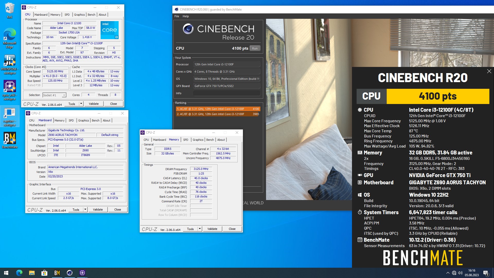
Task: Click the Windows Start button
Action: (6, 273)
